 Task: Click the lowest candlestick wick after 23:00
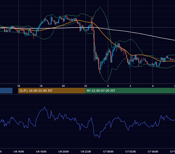100,72
